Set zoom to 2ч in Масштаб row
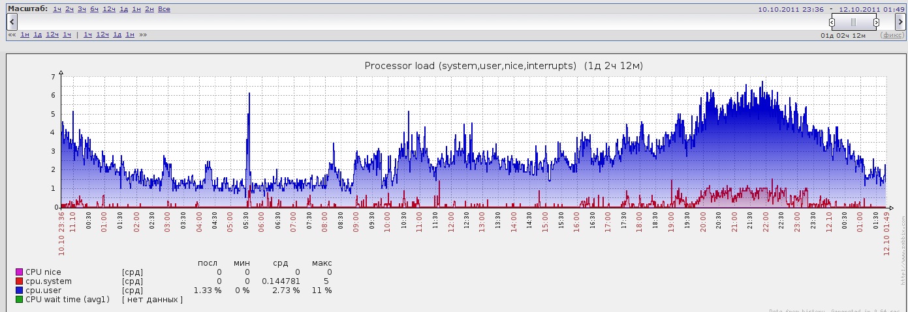The width and height of the screenshot is (908, 312). [70, 9]
